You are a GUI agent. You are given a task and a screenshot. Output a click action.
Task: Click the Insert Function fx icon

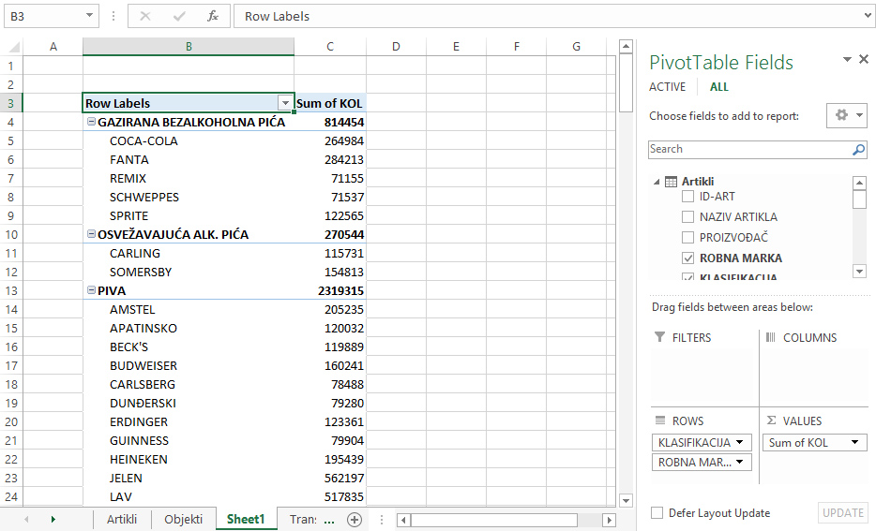pyautogui.click(x=213, y=16)
